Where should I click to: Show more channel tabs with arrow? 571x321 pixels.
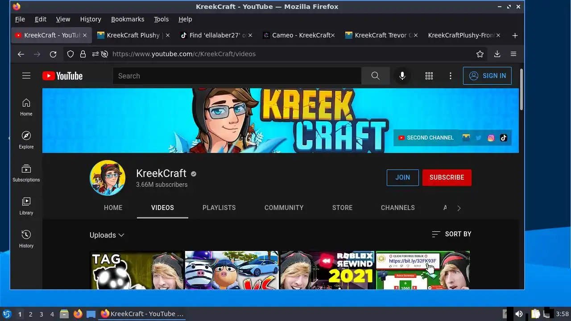[459, 208]
